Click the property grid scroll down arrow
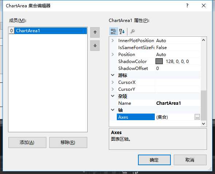215x174 pixels. [x=203, y=123]
